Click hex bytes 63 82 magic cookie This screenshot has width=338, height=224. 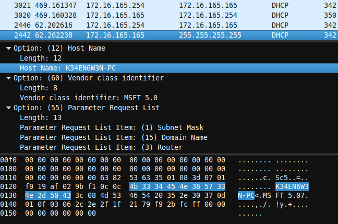[x=111, y=178]
